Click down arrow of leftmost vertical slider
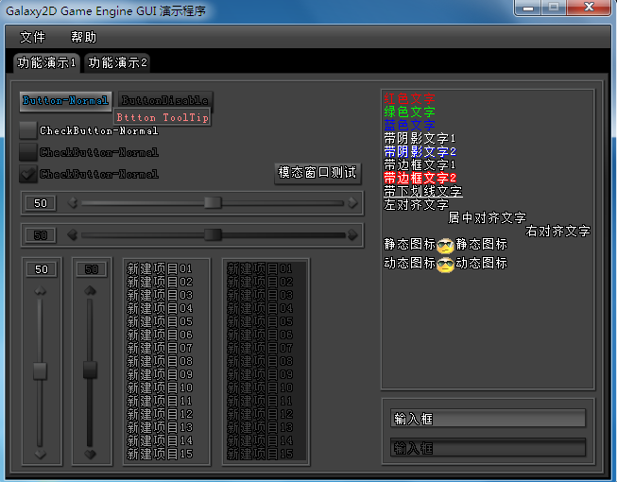The image size is (617, 482). coord(40,455)
